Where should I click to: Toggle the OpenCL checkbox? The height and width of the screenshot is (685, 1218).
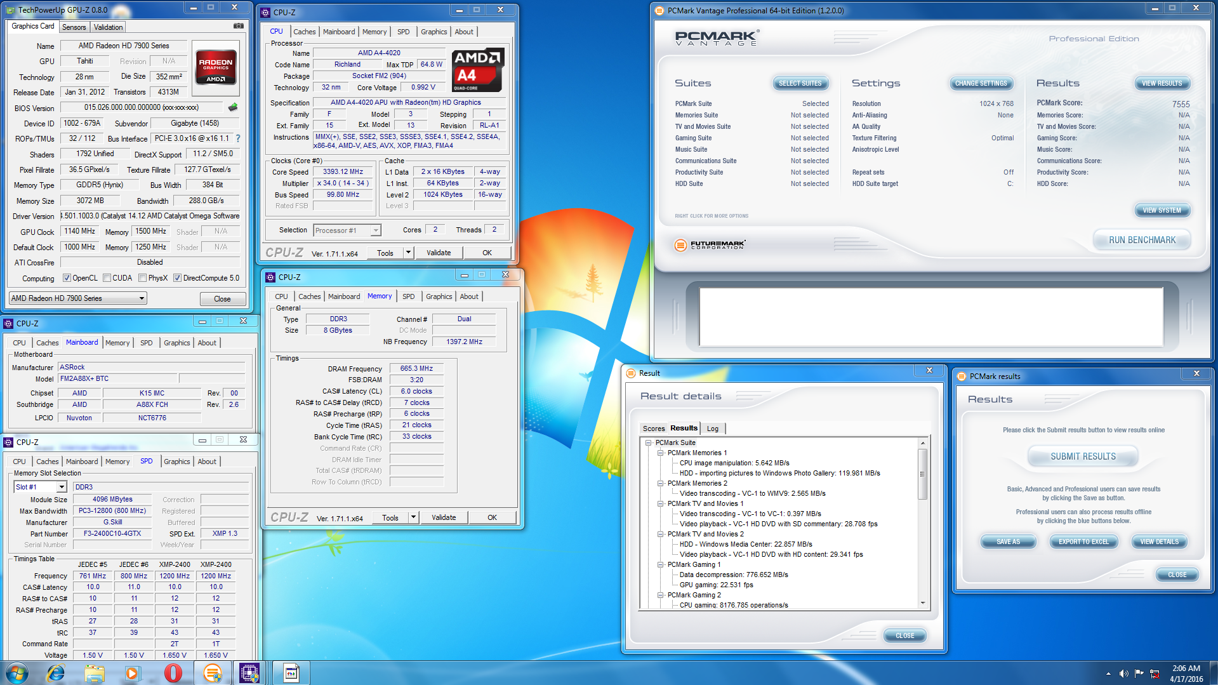(67, 278)
